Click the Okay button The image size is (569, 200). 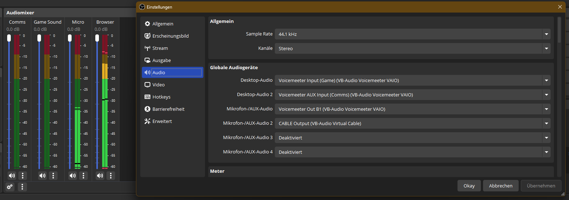click(x=469, y=186)
